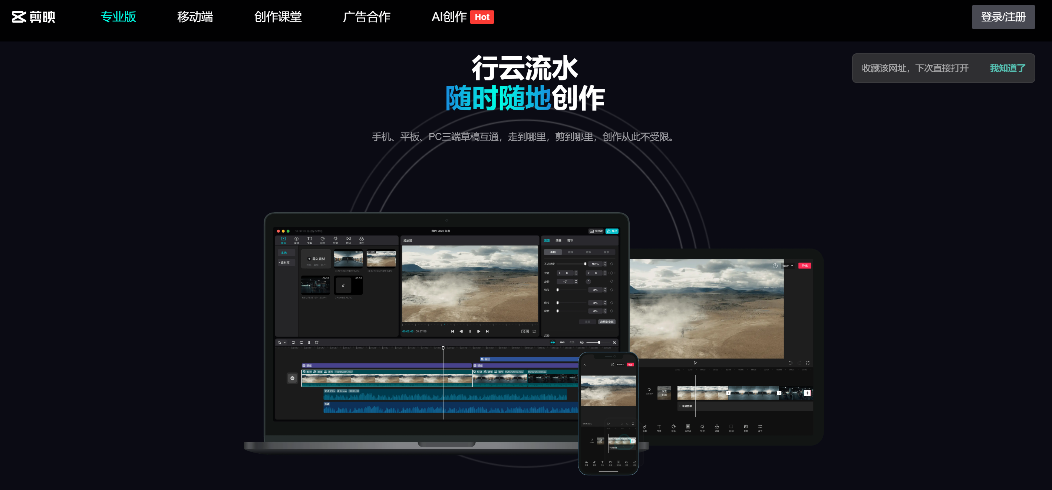Toggle the 旋转 keyframe diamond

point(612,281)
